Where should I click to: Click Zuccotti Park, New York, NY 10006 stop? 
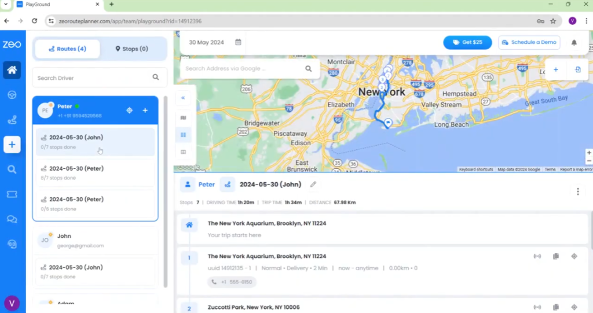pyautogui.click(x=254, y=307)
